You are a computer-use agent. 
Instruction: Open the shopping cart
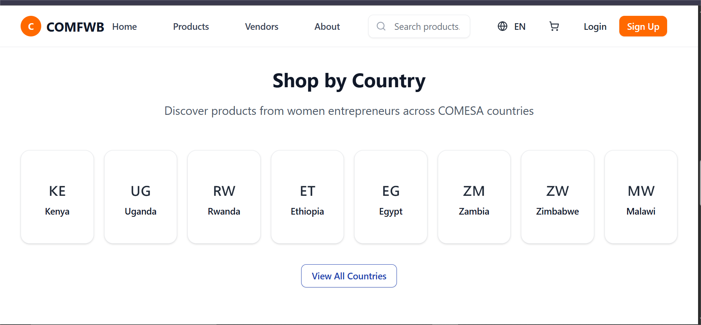[554, 27]
